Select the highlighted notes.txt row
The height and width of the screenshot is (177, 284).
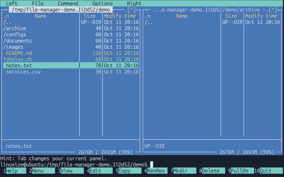[71, 65]
